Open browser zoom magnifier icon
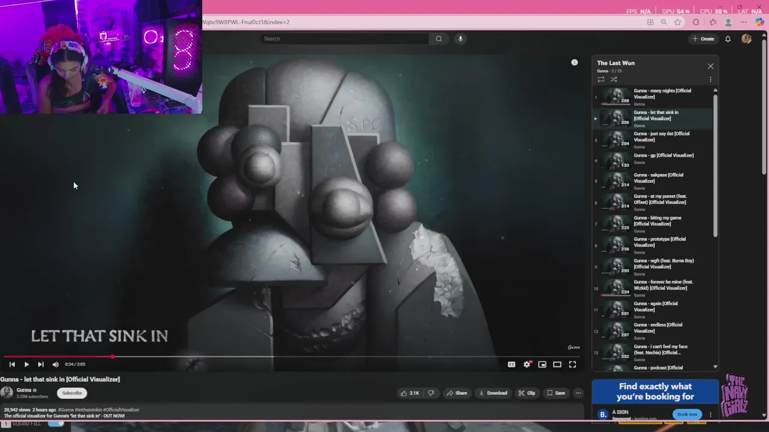This screenshot has width=769, height=432. [664, 22]
